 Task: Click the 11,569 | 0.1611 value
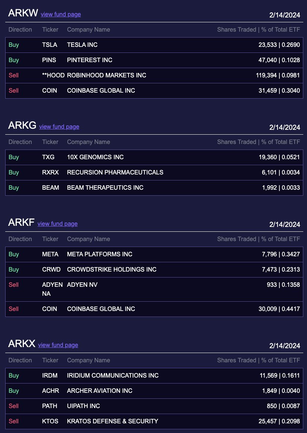(280, 376)
